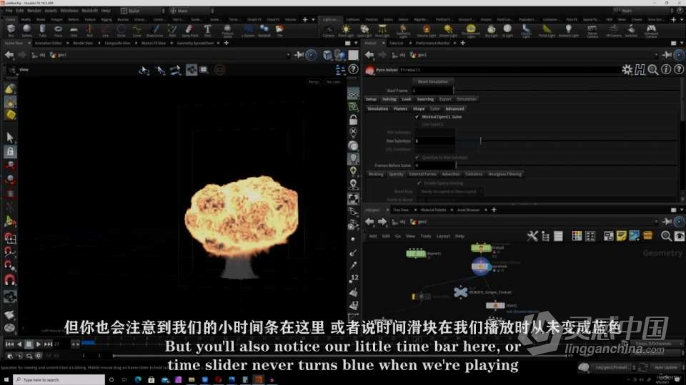
Task: Toggle Quantize to Max Substeps checkbox
Action: [x=417, y=158]
